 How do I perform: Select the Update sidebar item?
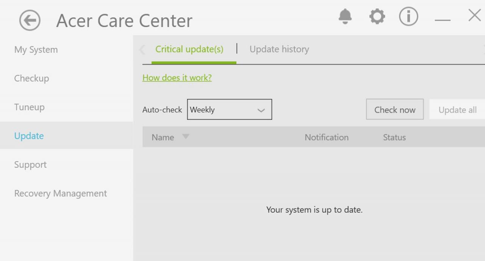[67, 136]
